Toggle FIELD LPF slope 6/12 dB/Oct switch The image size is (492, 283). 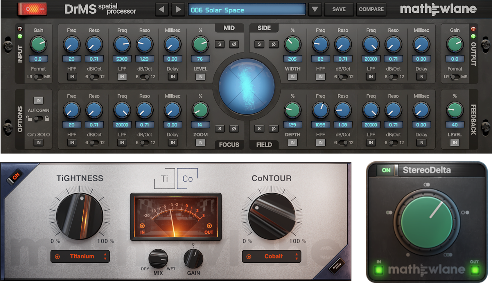click(394, 143)
